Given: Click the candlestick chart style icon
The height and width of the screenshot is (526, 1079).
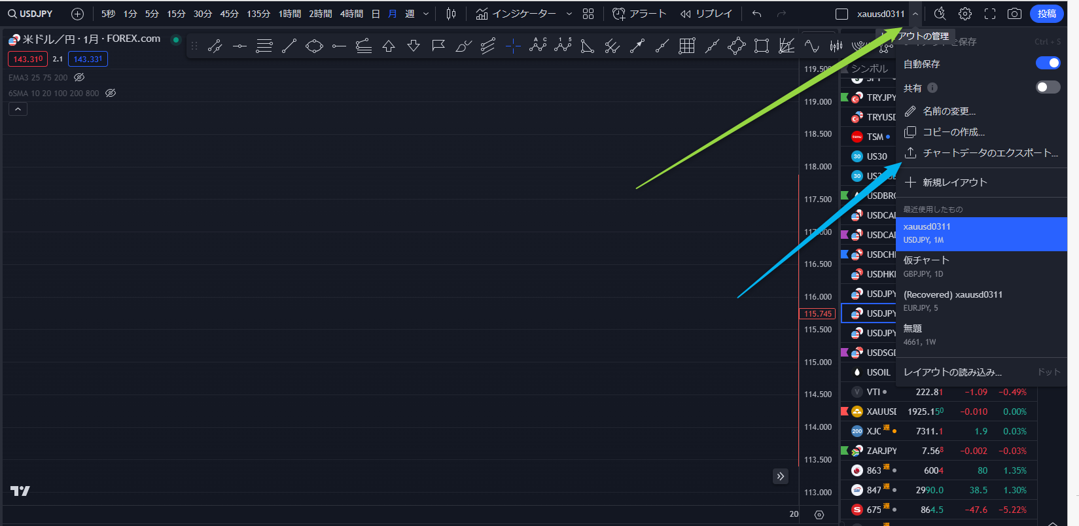Looking at the screenshot, I should tap(451, 14).
